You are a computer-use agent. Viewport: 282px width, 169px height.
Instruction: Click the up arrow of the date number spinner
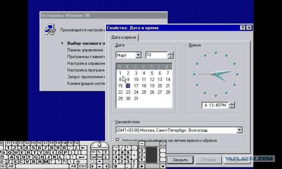point(171,53)
